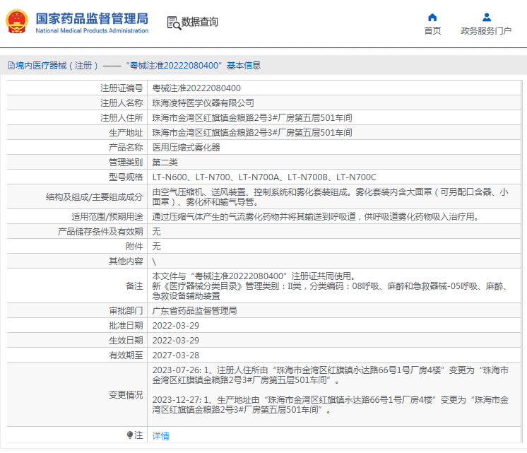Image resolution: width=527 pixels, height=453 pixels.
Task: Click 无 in 产品储存条件及有效期 row
Action: 156,231
